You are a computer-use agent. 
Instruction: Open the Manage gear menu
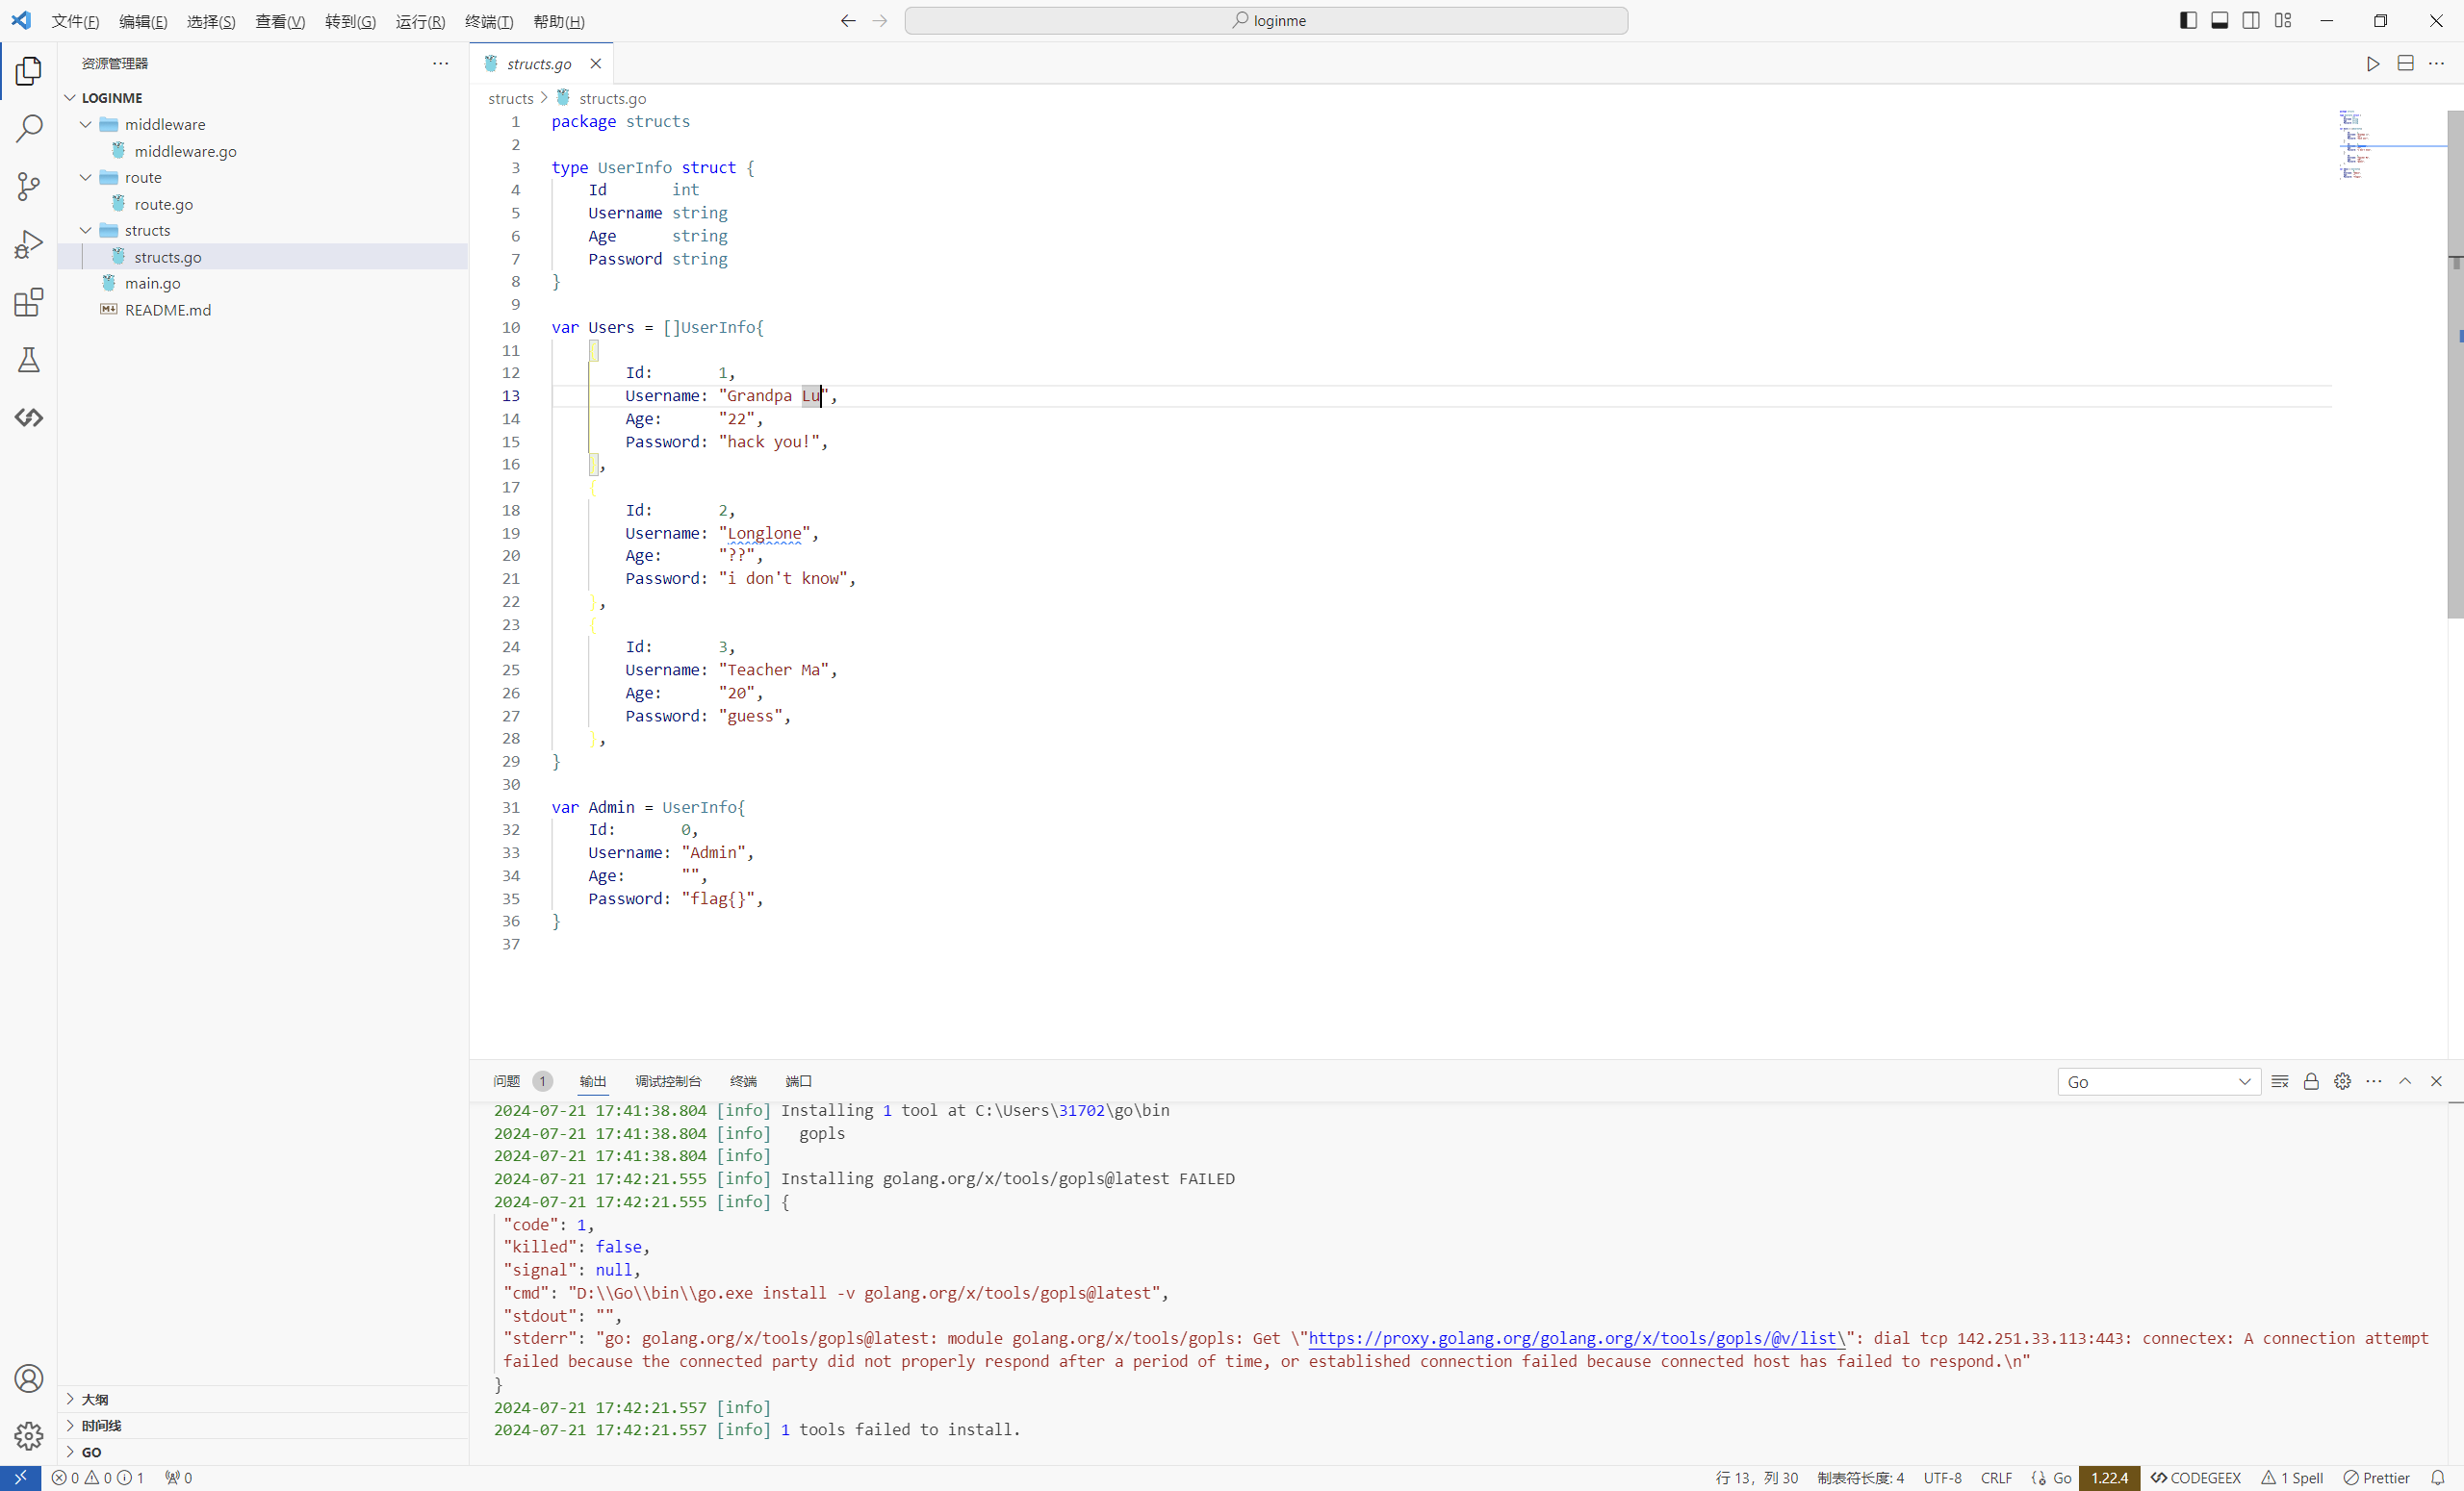point(29,1436)
